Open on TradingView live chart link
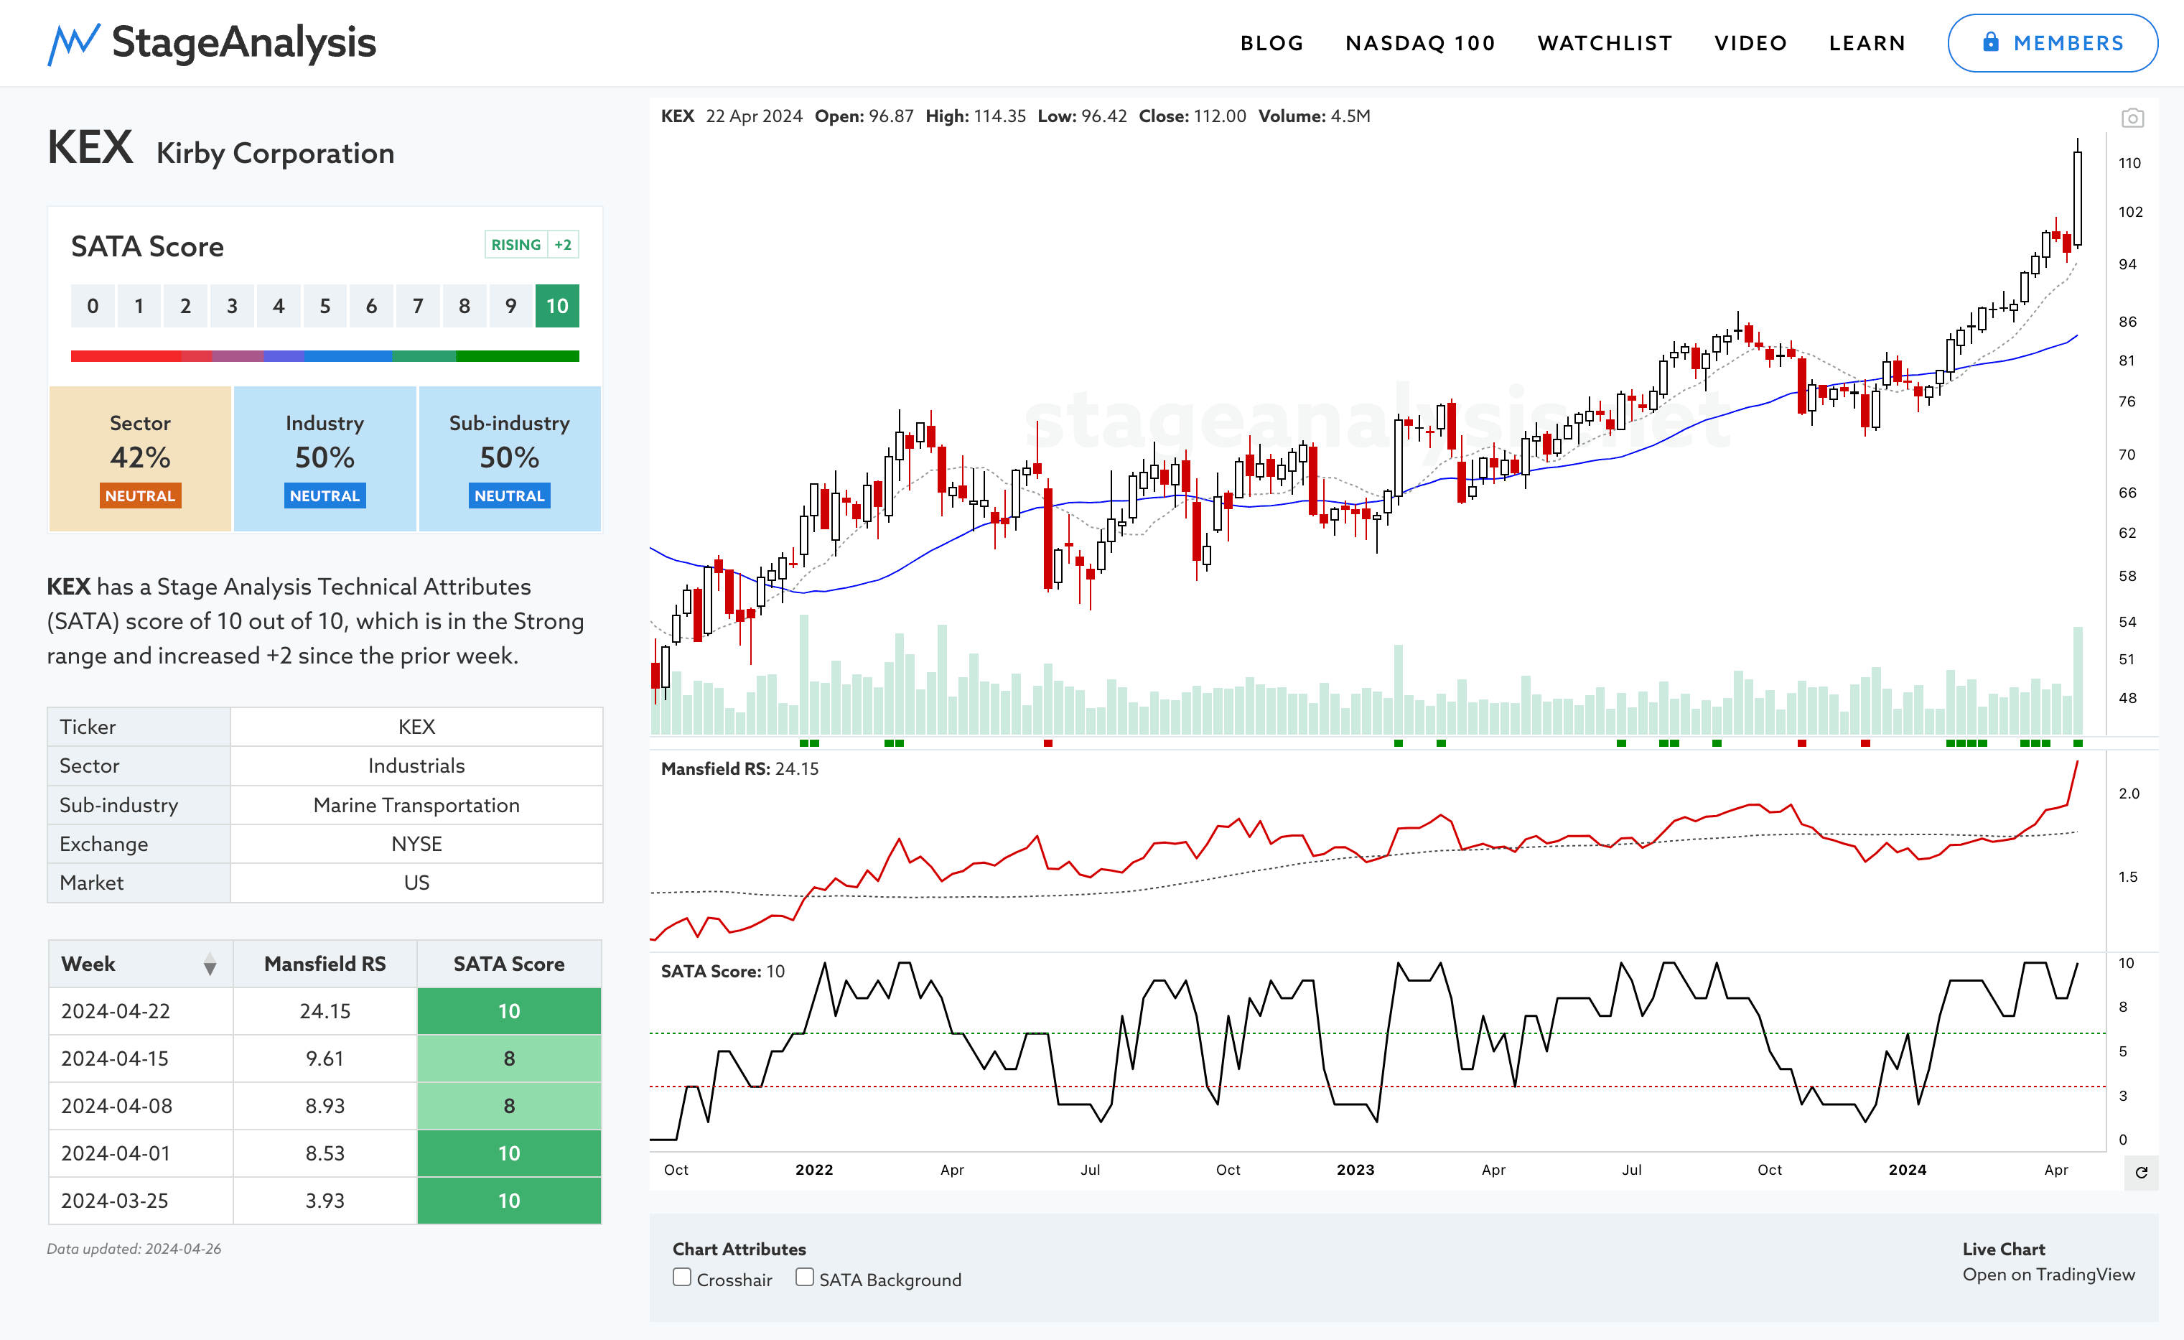Image resolution: width=2184 pixels, height=1340 pixels. (2048, 1275)
